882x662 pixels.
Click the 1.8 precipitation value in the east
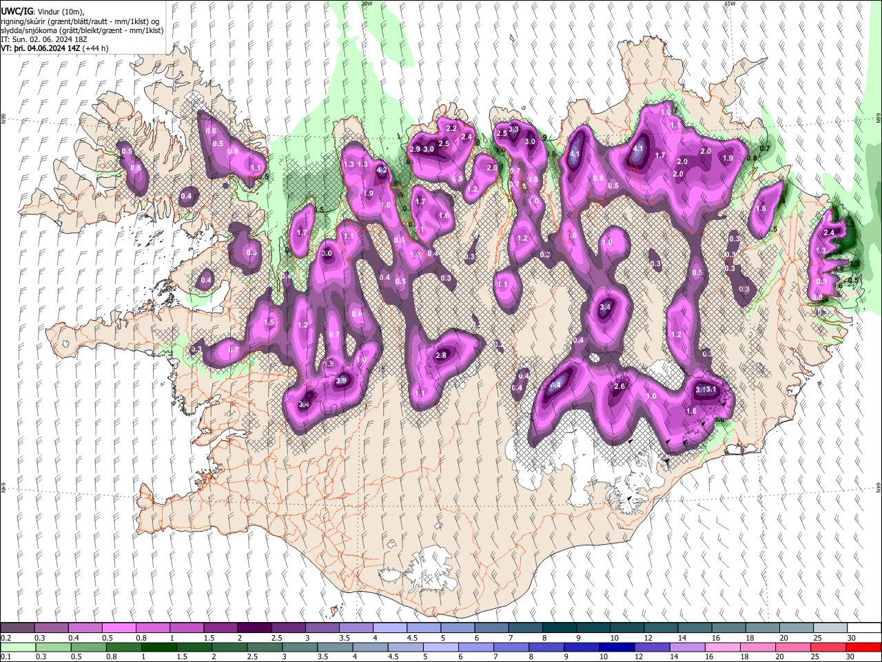point(761,209)
